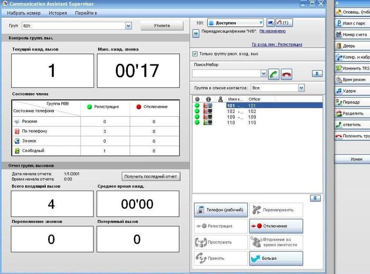
Task: Click the Извл с парк button
Action: pos(351,23)
